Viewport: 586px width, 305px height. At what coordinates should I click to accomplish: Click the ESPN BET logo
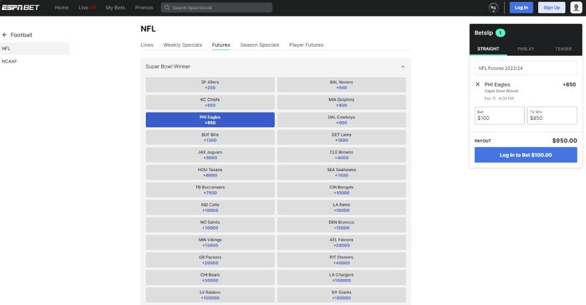coord(21,7)
